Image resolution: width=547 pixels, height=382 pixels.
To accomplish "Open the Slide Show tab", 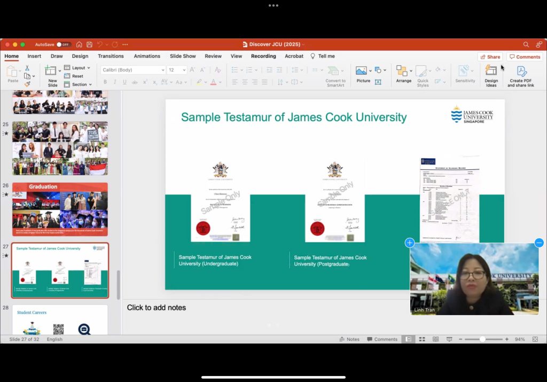I will (183, 56).
